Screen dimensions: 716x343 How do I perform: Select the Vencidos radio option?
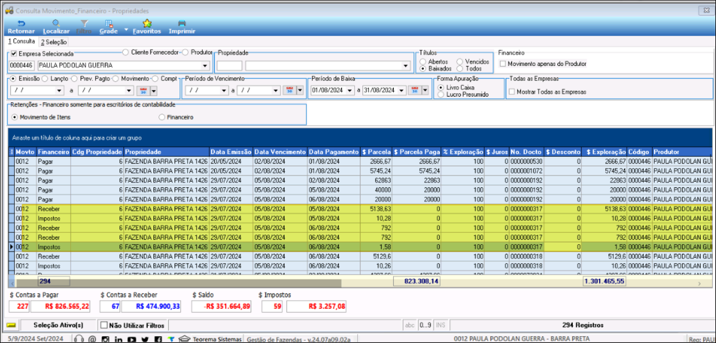[x=460, y=61]
